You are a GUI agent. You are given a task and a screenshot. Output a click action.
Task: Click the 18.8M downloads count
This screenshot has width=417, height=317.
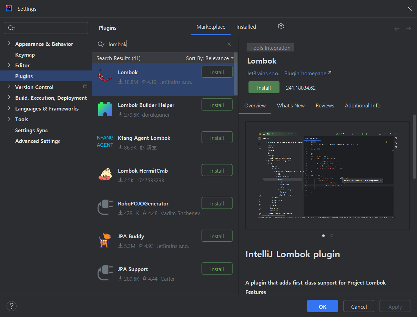pyautogui.click(x=128, y=82)
